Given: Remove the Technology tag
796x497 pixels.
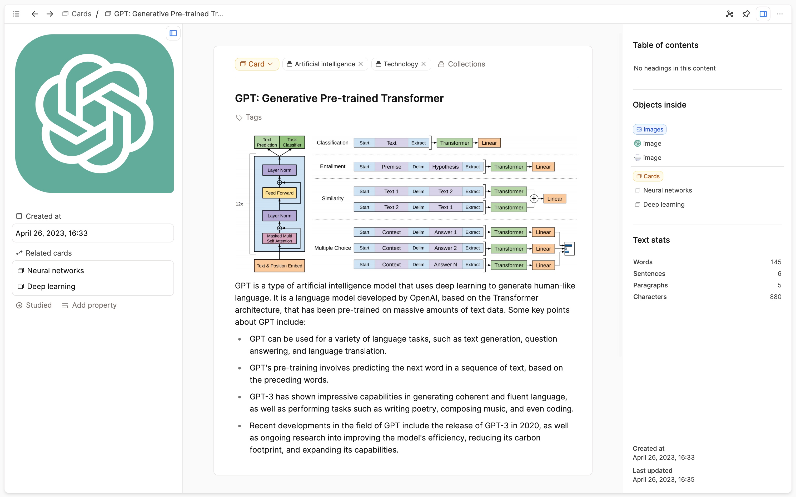Looking at the screenshot, I should pos(424,64).
